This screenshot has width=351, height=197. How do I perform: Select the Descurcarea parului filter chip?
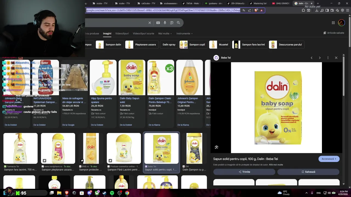[x=287, y=45]
